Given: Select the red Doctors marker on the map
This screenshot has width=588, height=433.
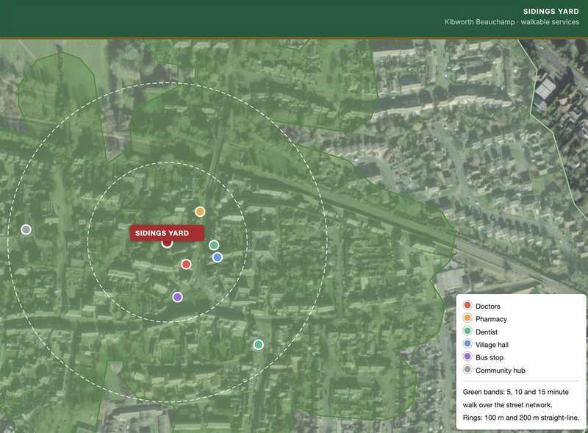Looking at the screenshot, I should click(x=186, y=264).
